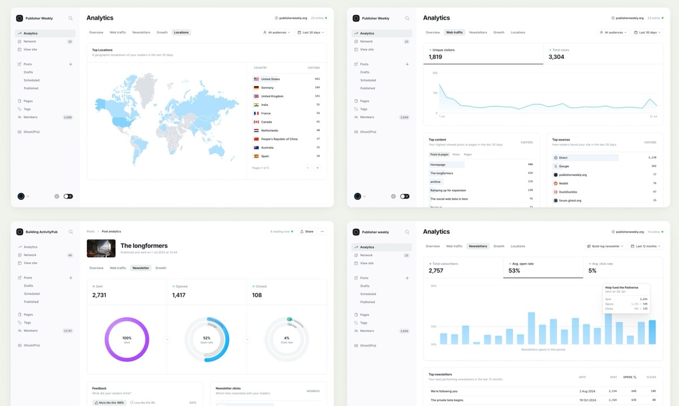Click the search icon beside Building ActivityPub

click(71, 232)
